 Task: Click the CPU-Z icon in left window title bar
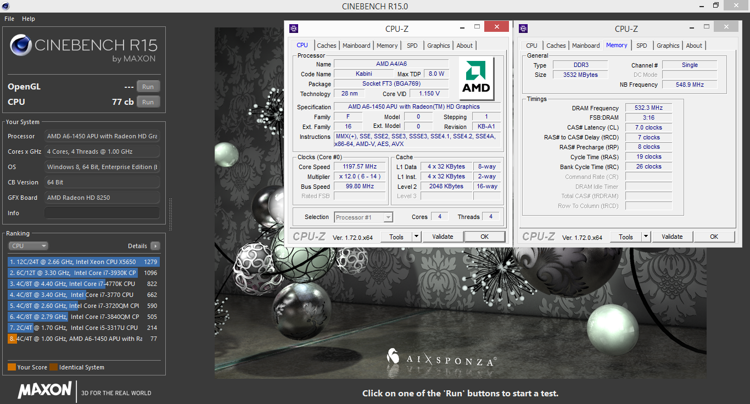click(x=294, y=29)
